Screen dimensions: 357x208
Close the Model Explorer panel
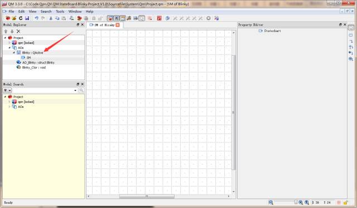click(83, 24)
